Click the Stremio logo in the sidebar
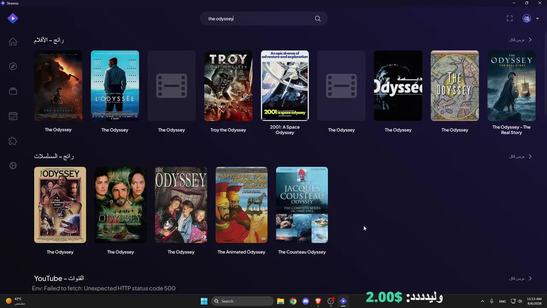Screen dimensions: 547x308 click(x=13, y=18)
